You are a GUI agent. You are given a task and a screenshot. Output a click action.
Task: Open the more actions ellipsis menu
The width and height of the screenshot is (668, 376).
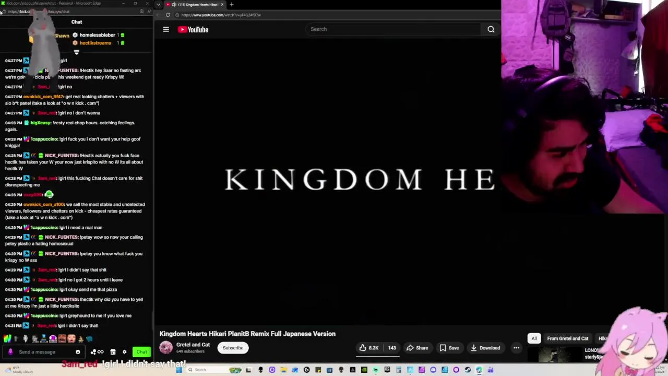coord(516,348)
